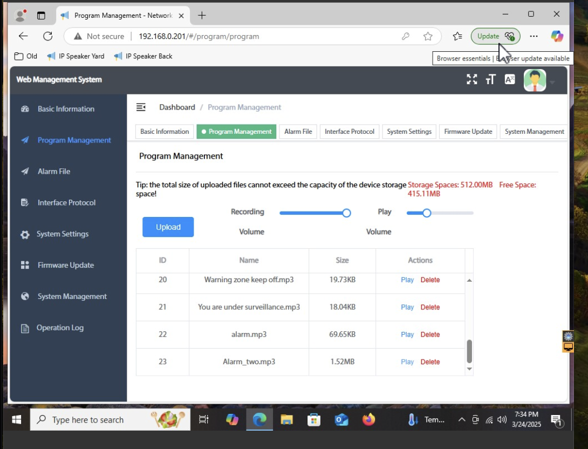Click the Not secure warning icon

pos(78,36)
